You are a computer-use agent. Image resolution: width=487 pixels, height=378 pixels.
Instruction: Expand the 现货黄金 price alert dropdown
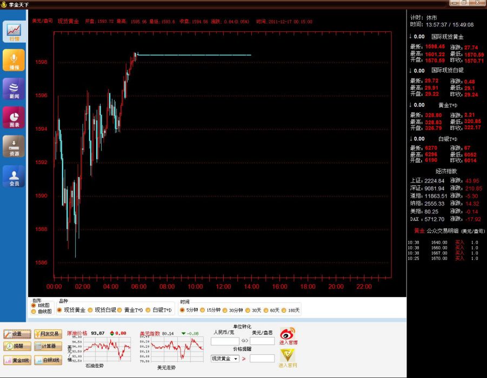pos(236,359)
